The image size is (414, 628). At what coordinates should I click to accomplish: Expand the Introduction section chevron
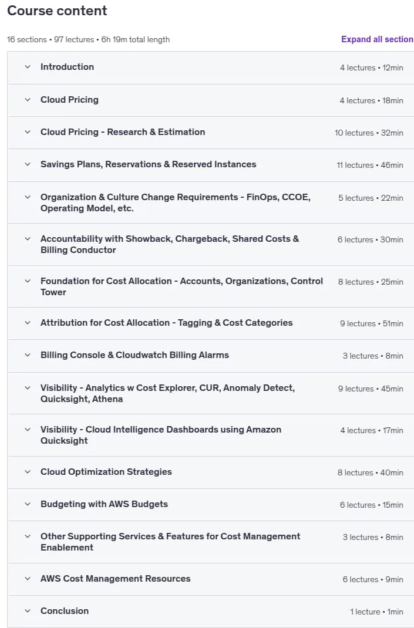(28, 67)
